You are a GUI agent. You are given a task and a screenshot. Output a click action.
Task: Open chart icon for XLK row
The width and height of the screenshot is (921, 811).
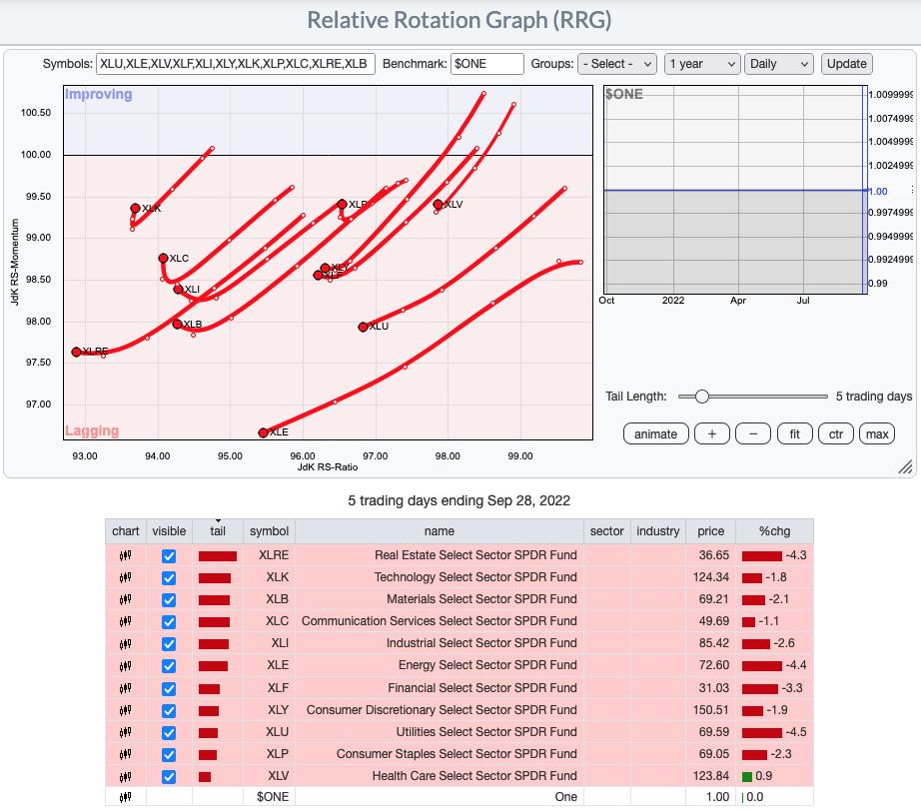[x=125, y=577]
